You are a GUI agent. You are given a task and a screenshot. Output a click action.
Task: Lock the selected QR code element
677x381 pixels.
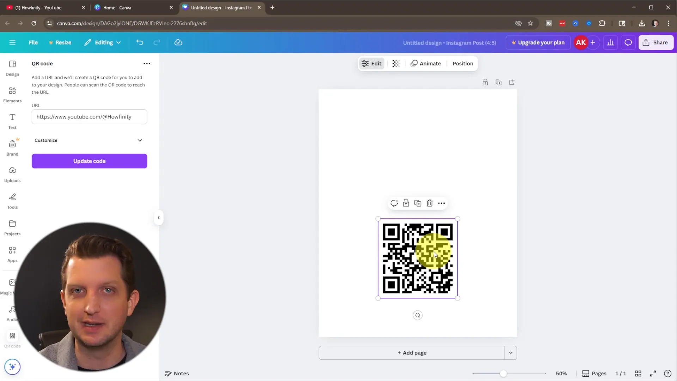coord(406,203)
